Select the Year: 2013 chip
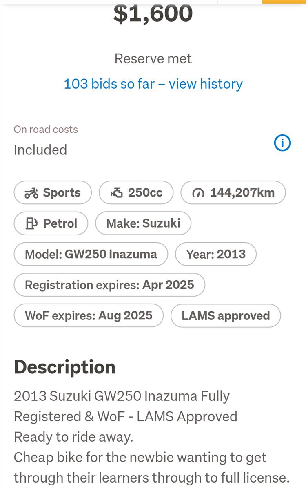The image size is (306, 487). coord(216,254)
